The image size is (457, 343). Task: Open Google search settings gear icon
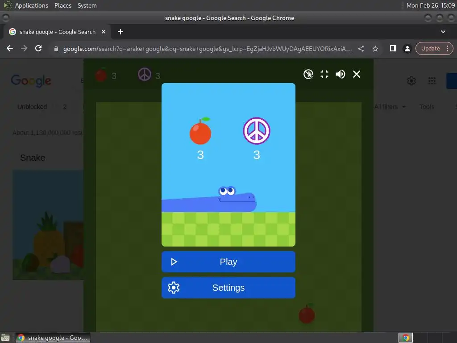point(411,81)
